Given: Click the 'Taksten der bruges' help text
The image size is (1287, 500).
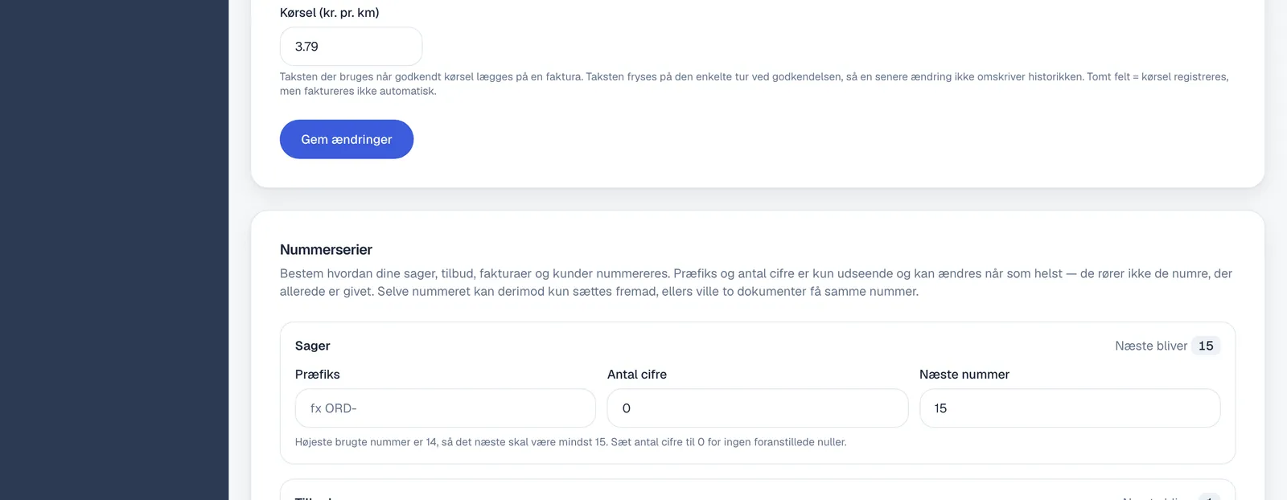Looking at the screenshot, I should coord(754,84).
